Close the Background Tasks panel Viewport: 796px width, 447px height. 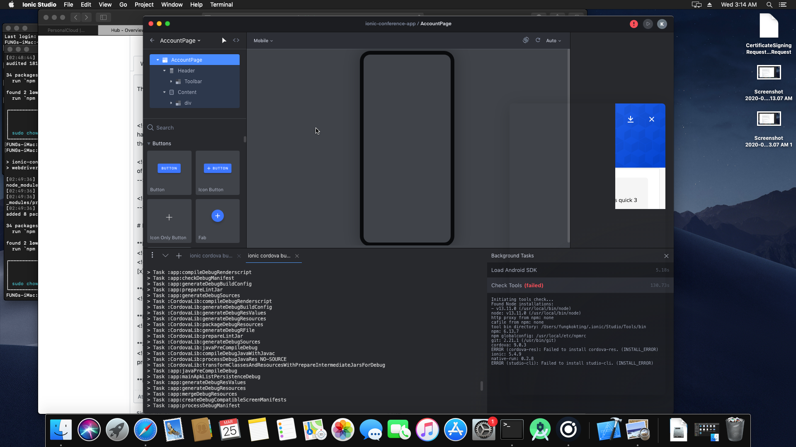pos(666,256)
